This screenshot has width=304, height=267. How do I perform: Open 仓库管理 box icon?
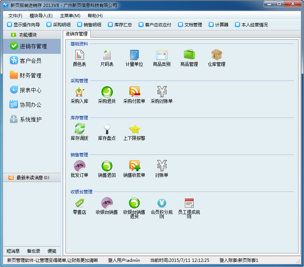pyautogui.click(x=216, y=55)
